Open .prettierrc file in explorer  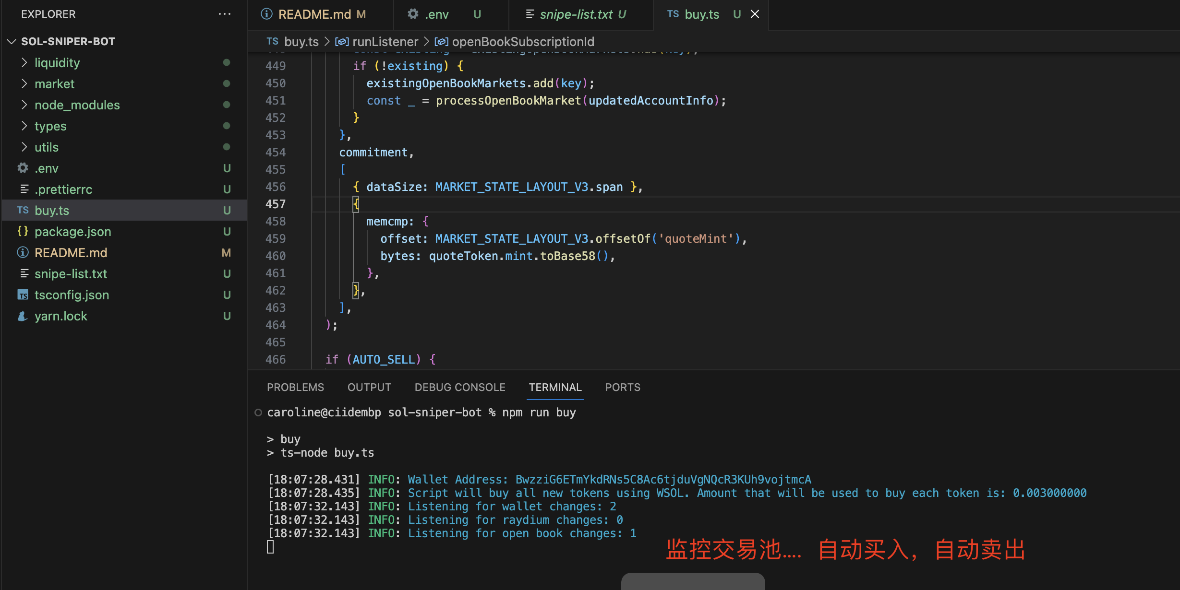click(x=63, y=189)
